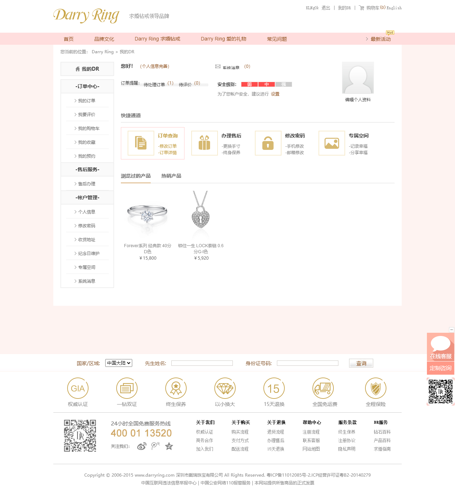The image size is (455, 494).
Task: Expand 收货地址 in the sidebar
Action: click(87, 240)
